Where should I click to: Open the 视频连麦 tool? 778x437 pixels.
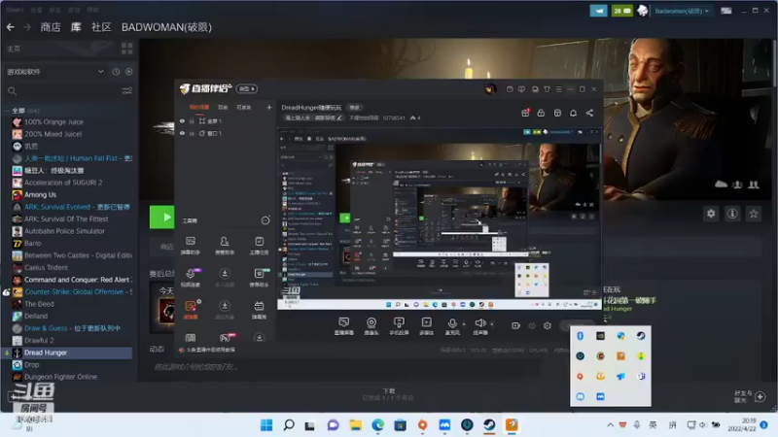click(x=191, y=278)
